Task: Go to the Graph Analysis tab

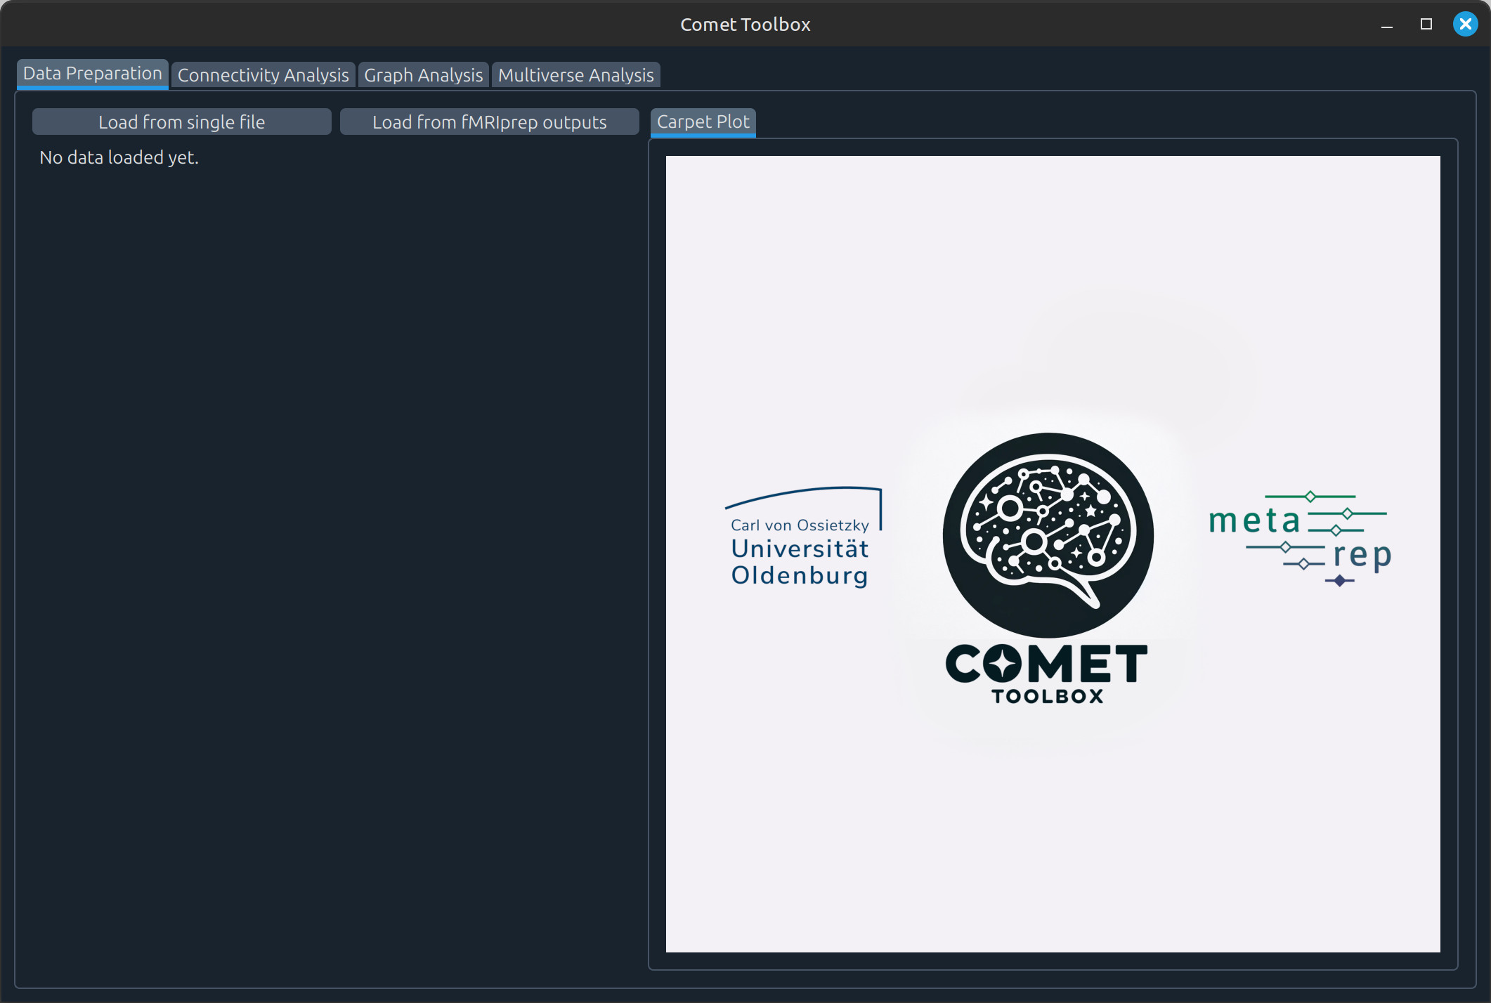Action: point(423,75)
